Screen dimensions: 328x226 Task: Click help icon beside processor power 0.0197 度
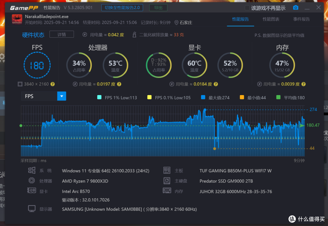tap(119, 84)
